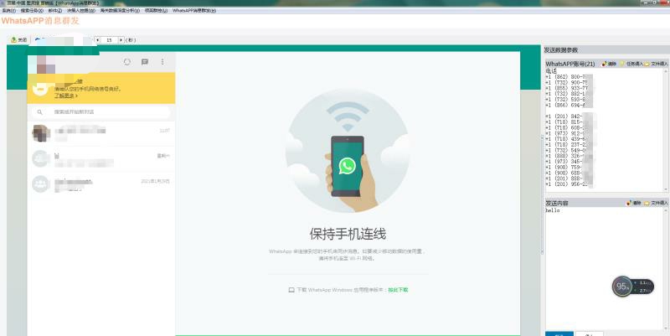Click the 电话 column header

(x=551, y=71)
